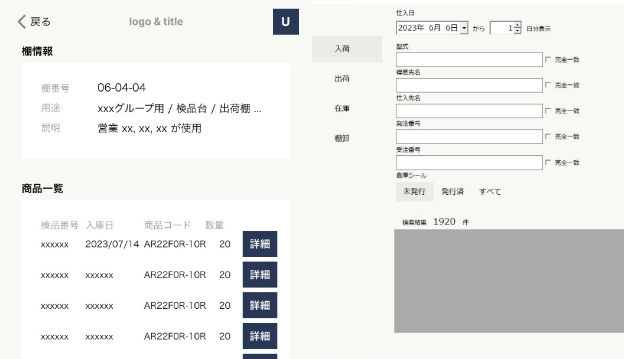Open the second 詳細 button in product list
The width and height of the screenshot is (624, 359).
click(x=260, y=275)
